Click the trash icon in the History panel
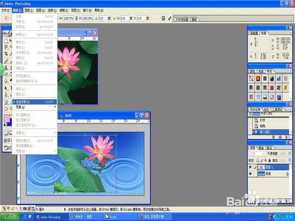 point(287,137)
